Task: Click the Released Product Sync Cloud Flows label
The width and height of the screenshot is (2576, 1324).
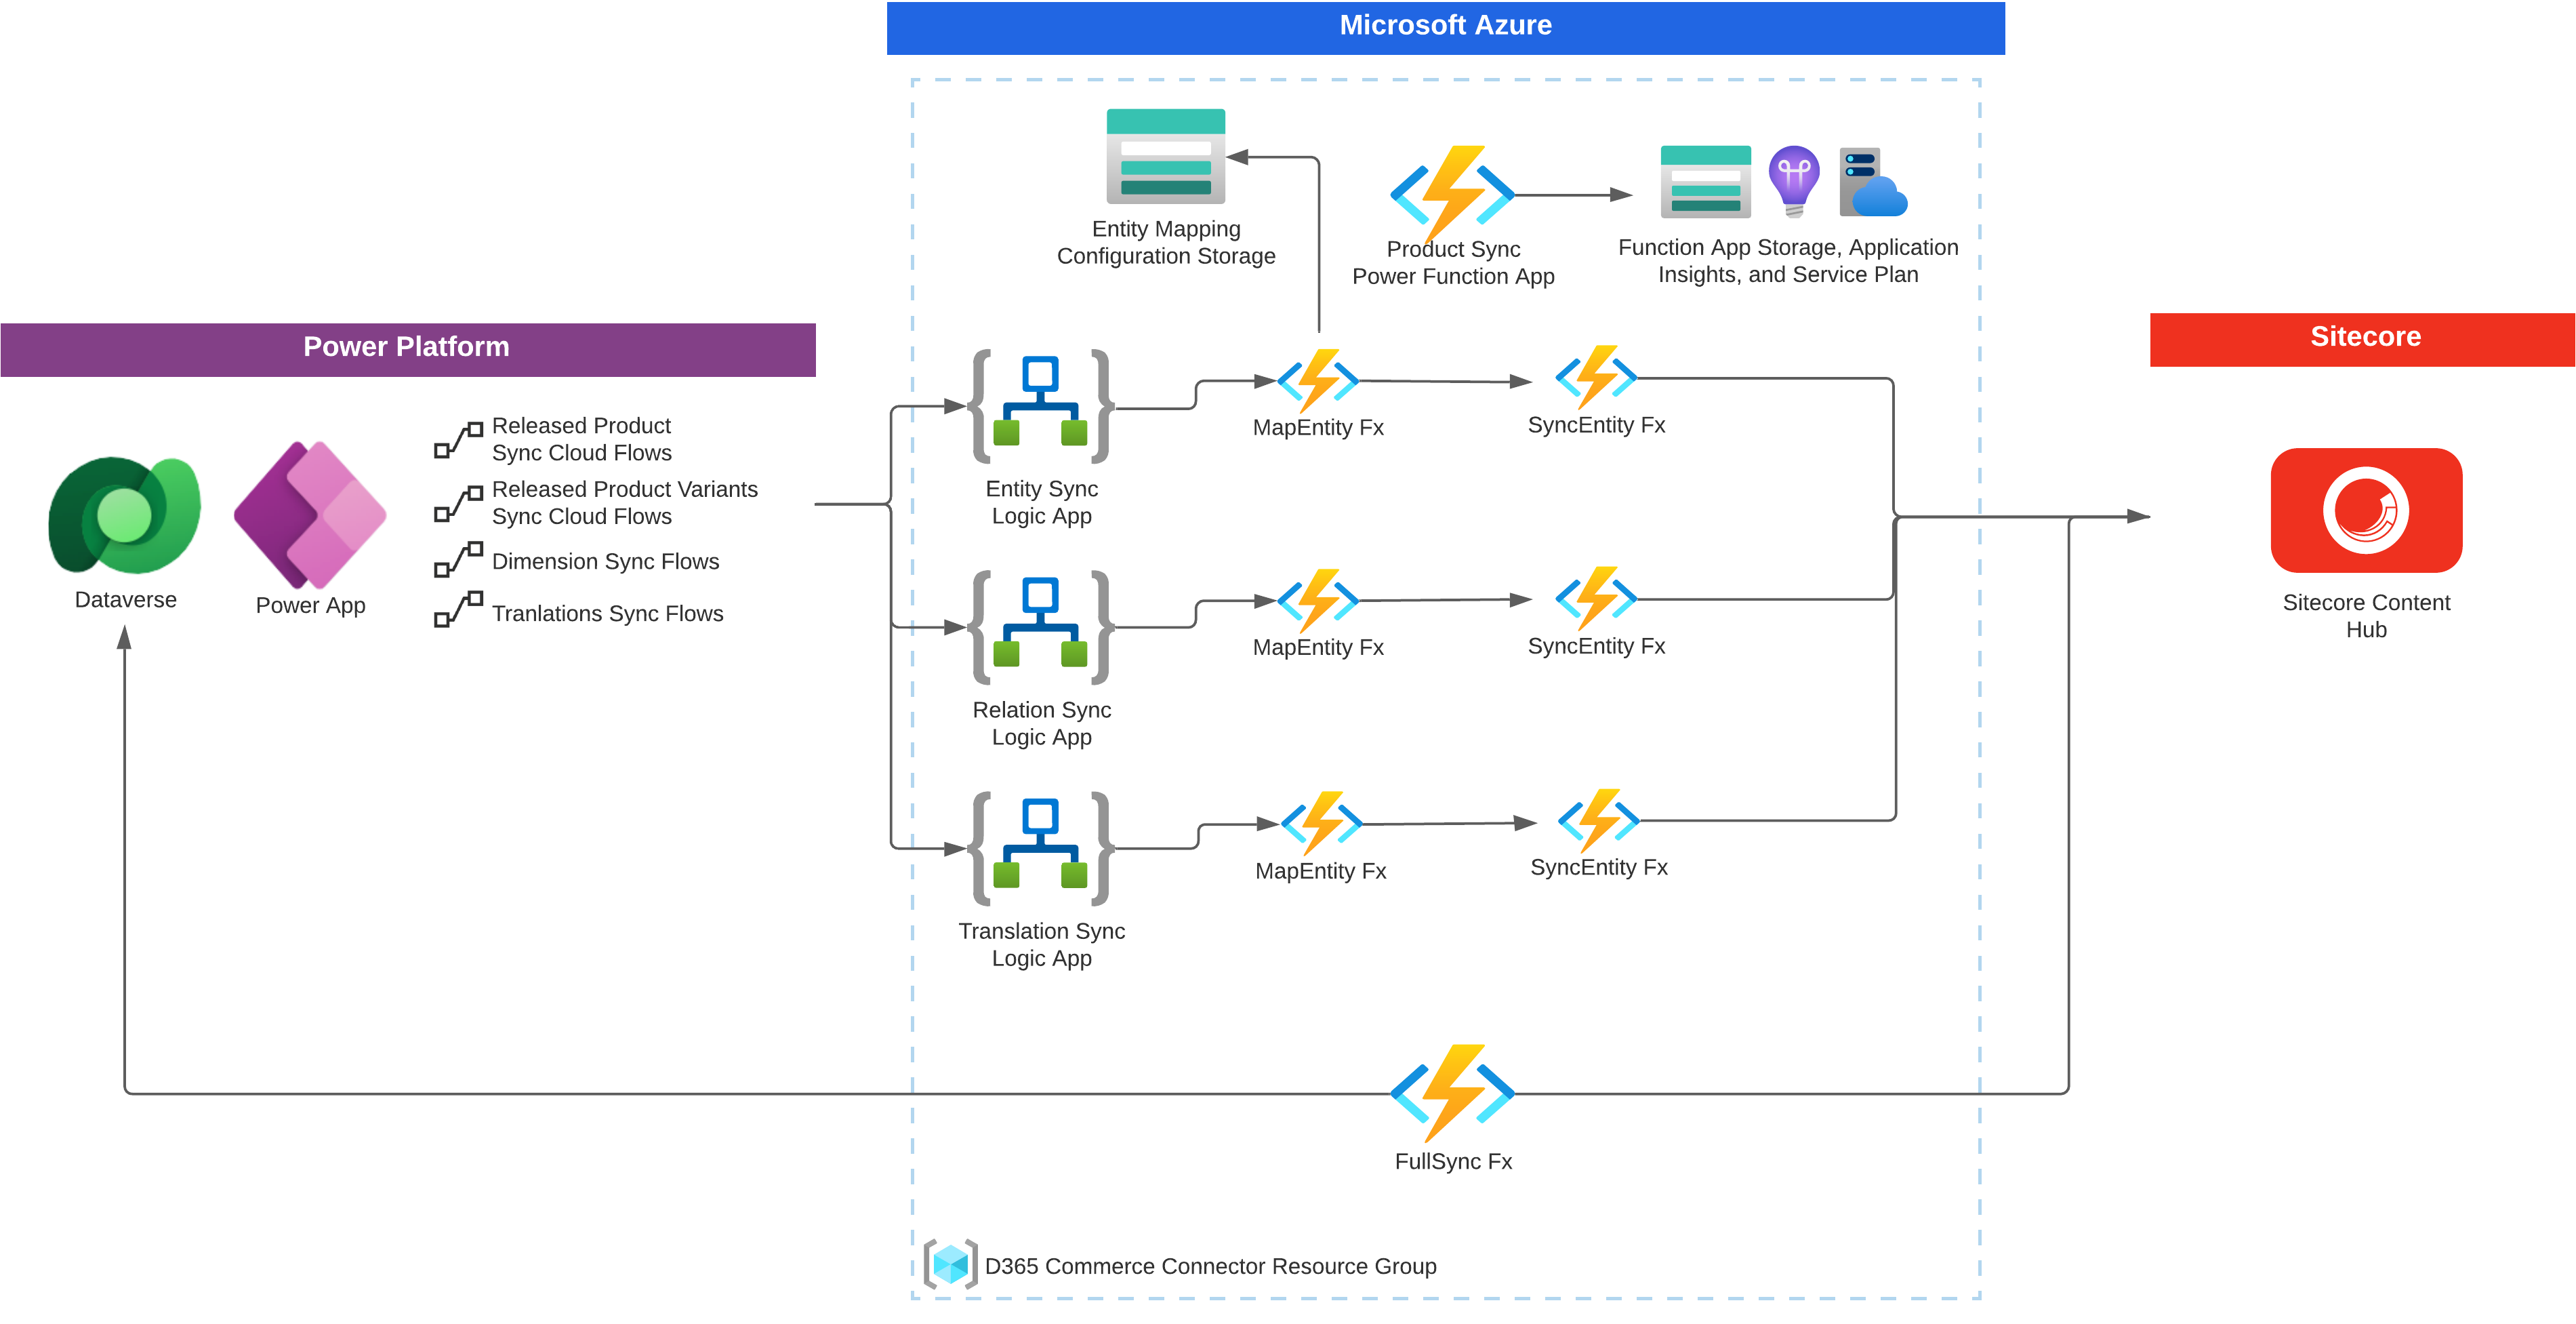Action: point(582,439)
